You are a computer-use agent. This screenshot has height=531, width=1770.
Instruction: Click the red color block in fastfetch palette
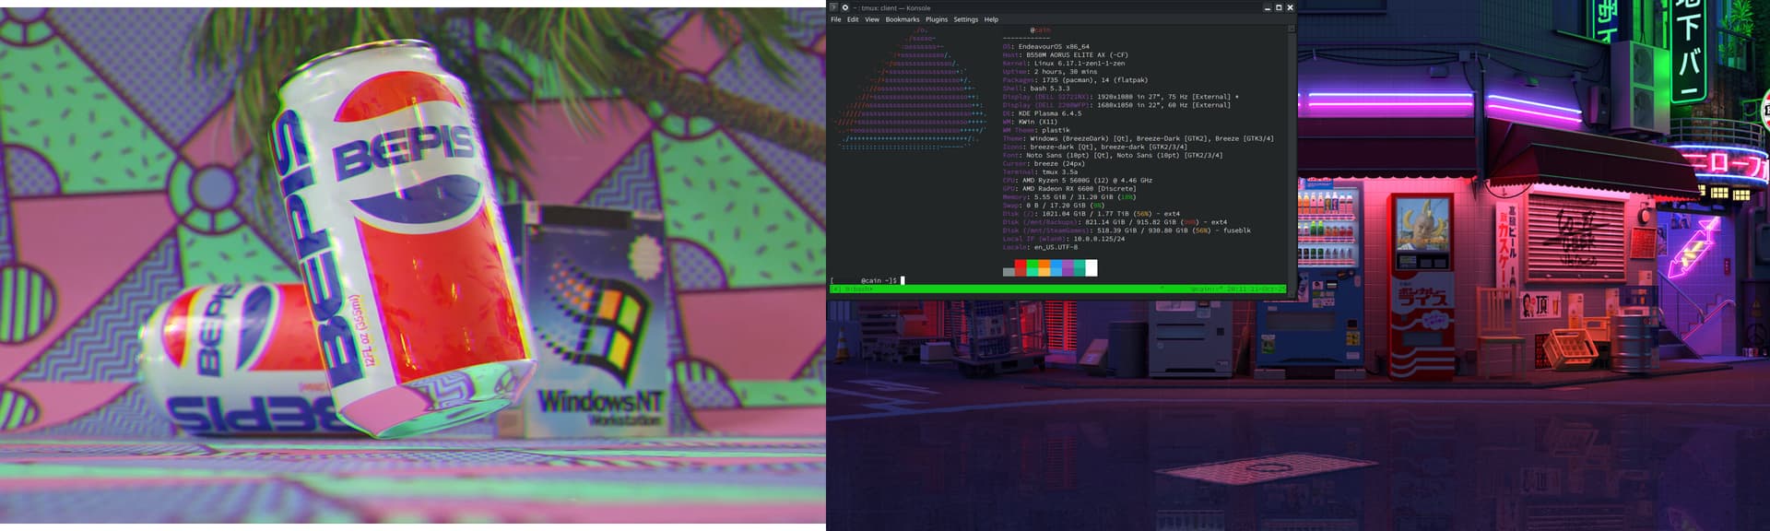[1021, 268]
